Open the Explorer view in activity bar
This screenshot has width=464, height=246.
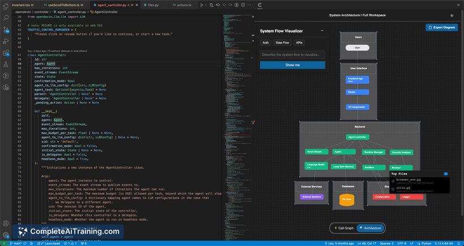tap(6, 6)
